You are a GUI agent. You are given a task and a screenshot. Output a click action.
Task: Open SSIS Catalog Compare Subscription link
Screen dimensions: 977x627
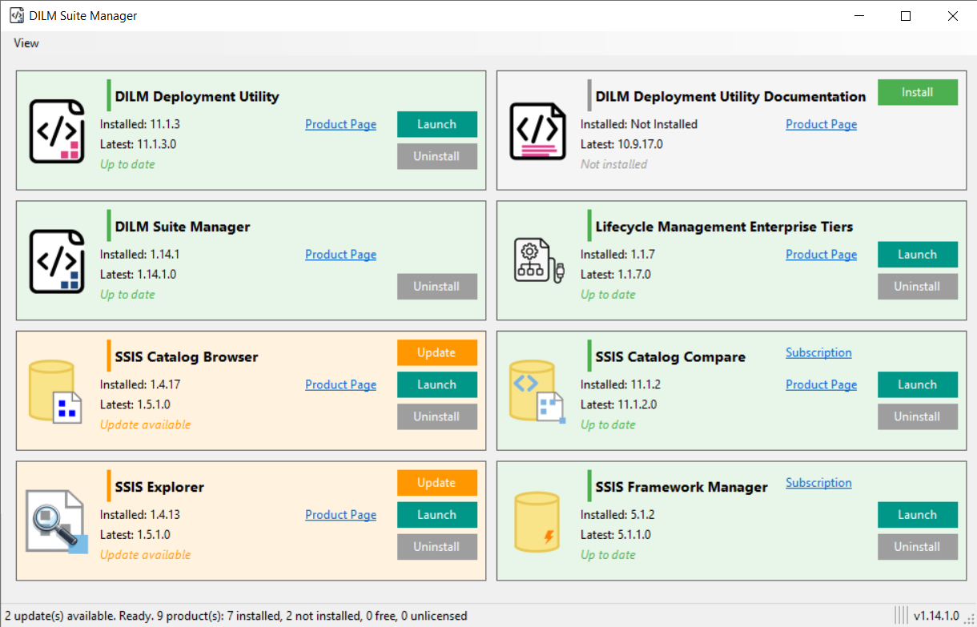click(x=818, y=352)
